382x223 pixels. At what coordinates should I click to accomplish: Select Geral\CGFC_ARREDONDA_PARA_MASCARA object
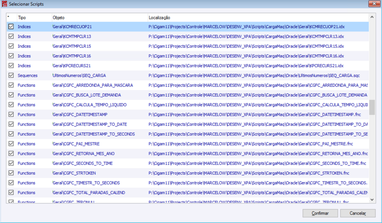point(93,85)
